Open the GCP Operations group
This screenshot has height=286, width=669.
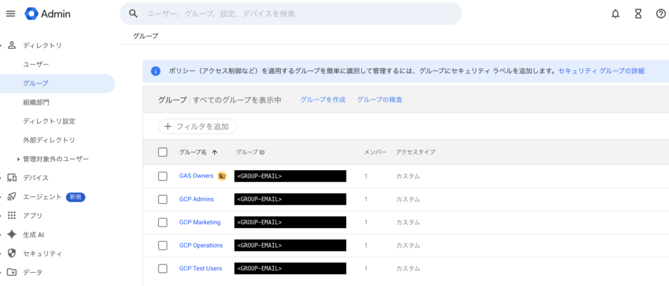point(201,246)
